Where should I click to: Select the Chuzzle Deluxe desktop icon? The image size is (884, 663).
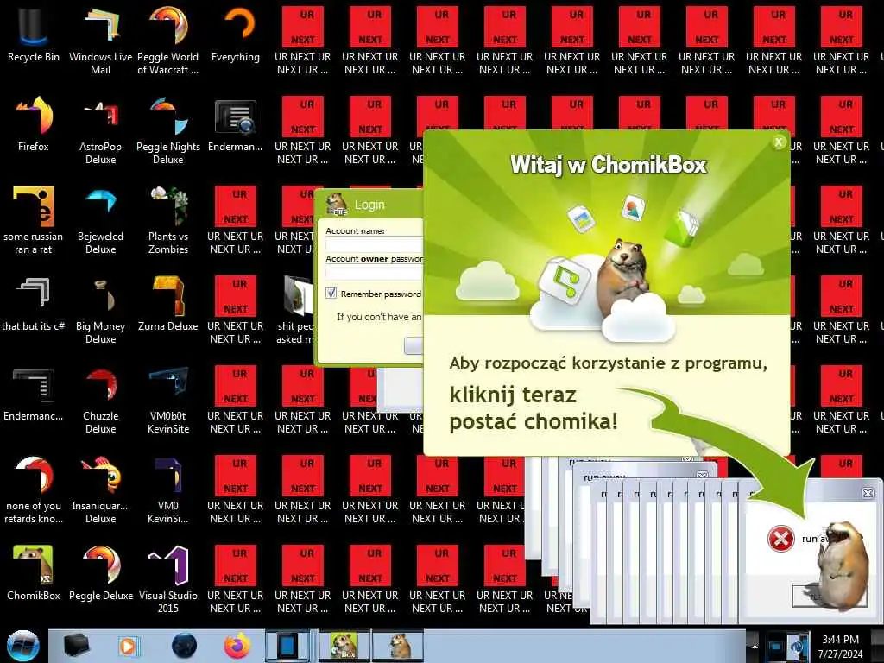click(100, 401)
